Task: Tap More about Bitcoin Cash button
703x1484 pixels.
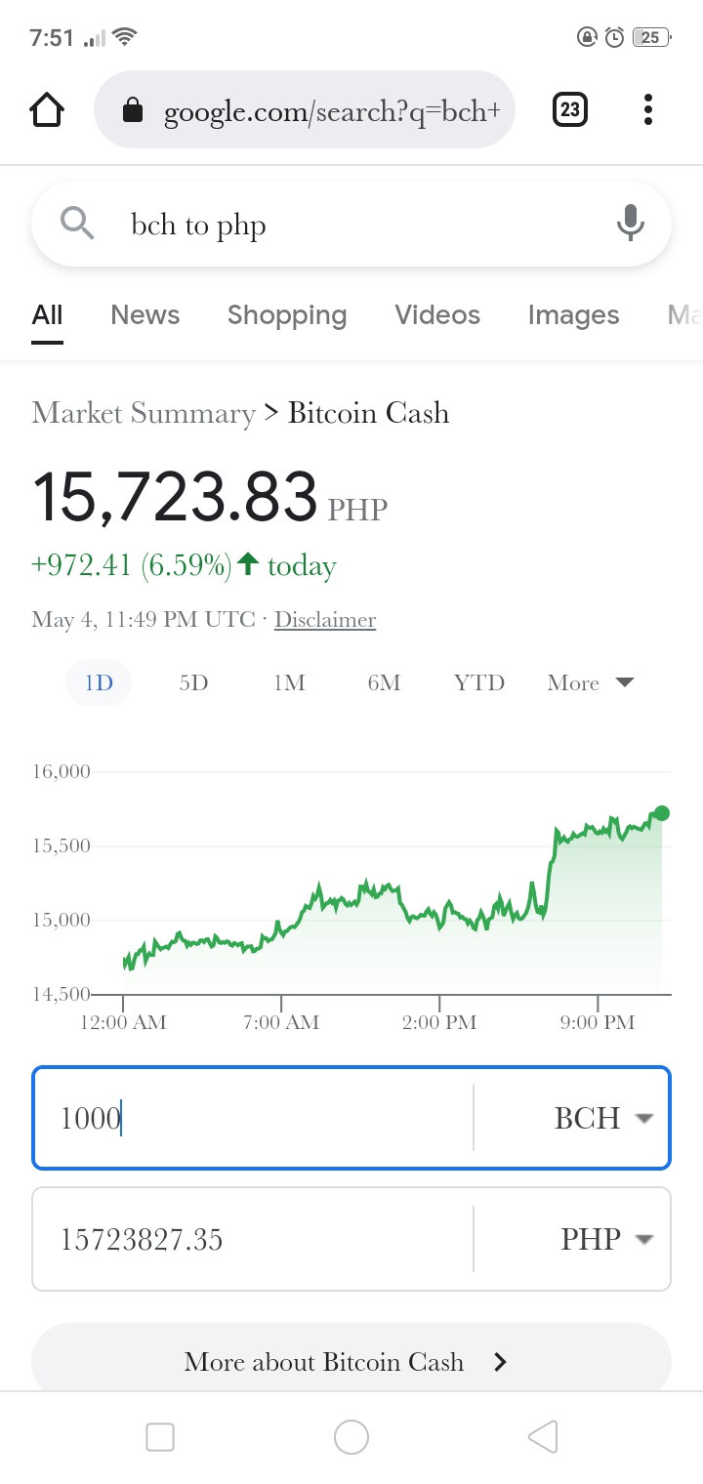Action: [x=351, y=1361]
